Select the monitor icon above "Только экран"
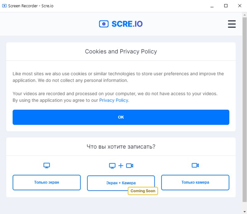This screenshot has width=247, height=214. coord(46,165)
